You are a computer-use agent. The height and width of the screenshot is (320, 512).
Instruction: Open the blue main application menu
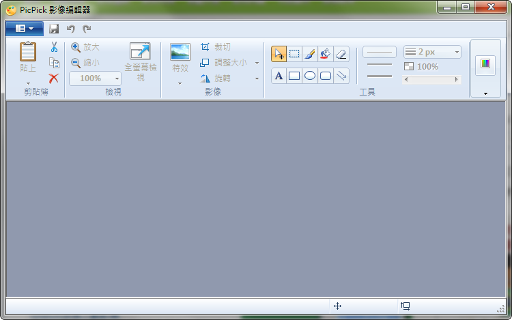(x=24, y=29)
